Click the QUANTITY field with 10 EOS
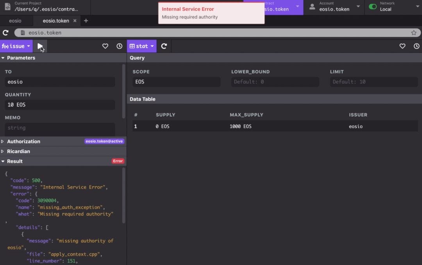Viewport: 422px width, 265px height. point(60,105)
